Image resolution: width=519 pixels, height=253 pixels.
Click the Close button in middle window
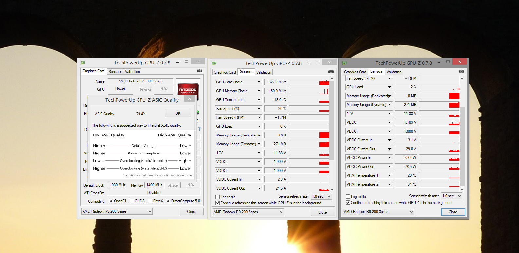323,212
